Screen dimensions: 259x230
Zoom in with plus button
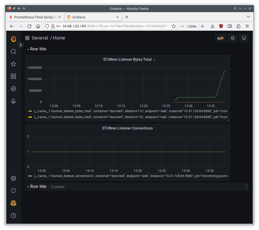point(203,26)
